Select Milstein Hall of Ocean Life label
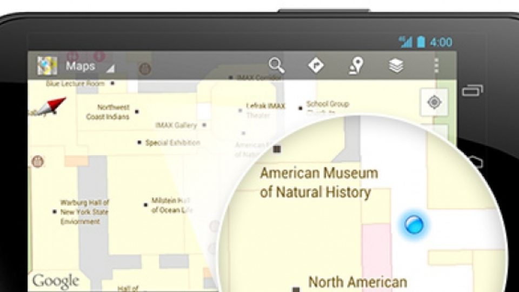The height and width of the screenshot is (292, 519). [x=171, y=205]
